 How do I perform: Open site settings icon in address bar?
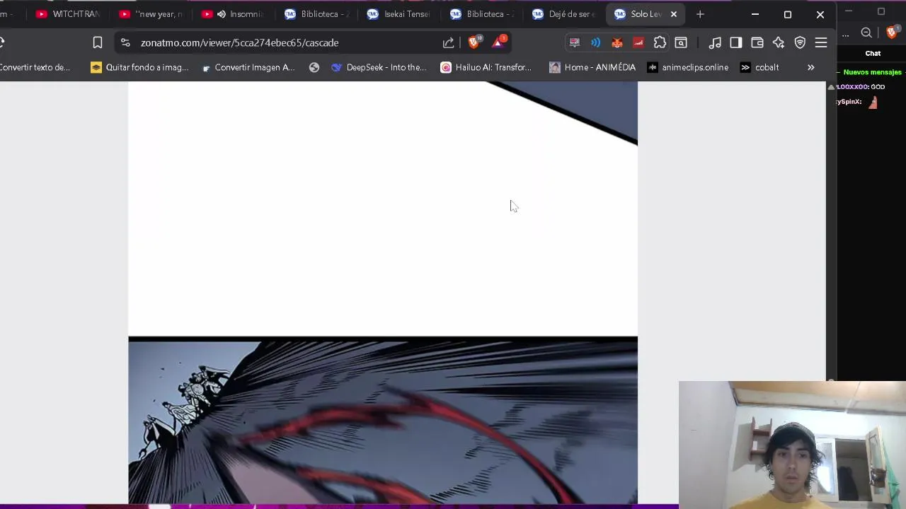click(125, 42)
